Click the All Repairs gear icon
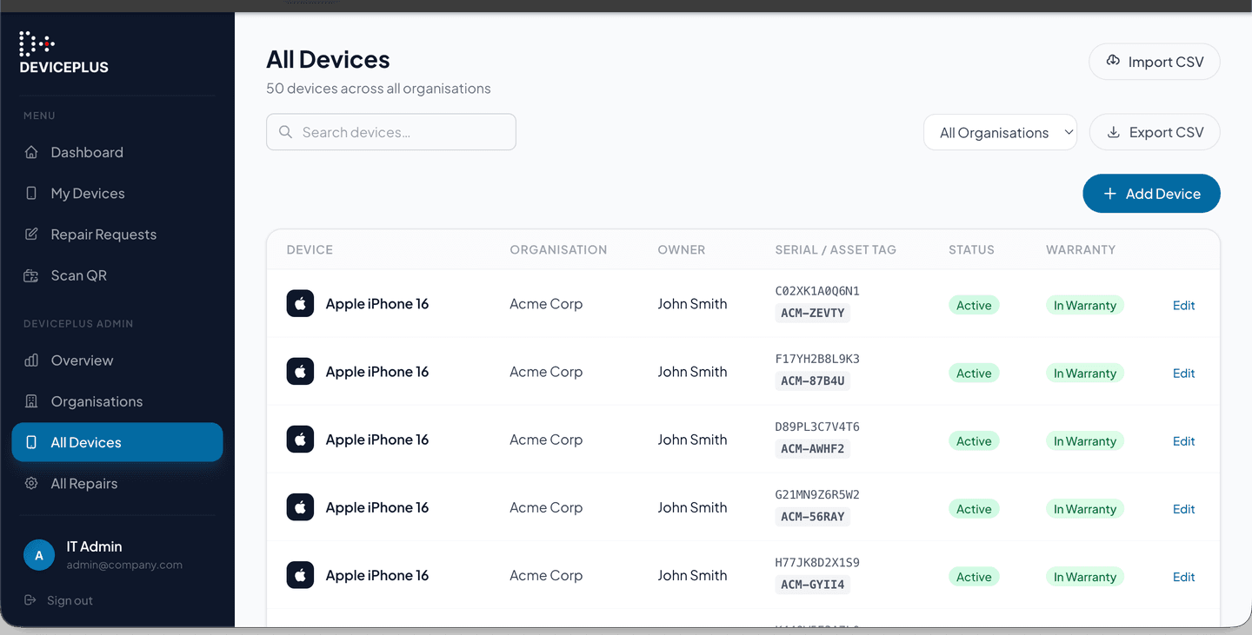The image size is (1252, 635). pos(31,483)
